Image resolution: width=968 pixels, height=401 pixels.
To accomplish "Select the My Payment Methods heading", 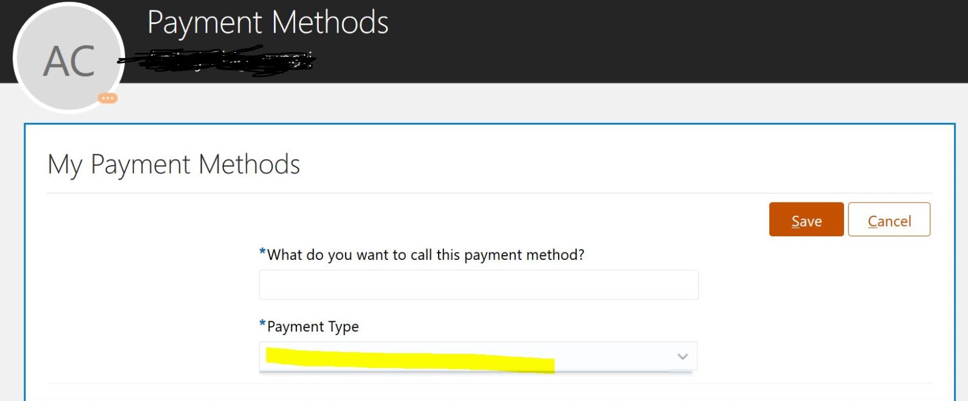I will pyautogui.click(x=174, y=165).
